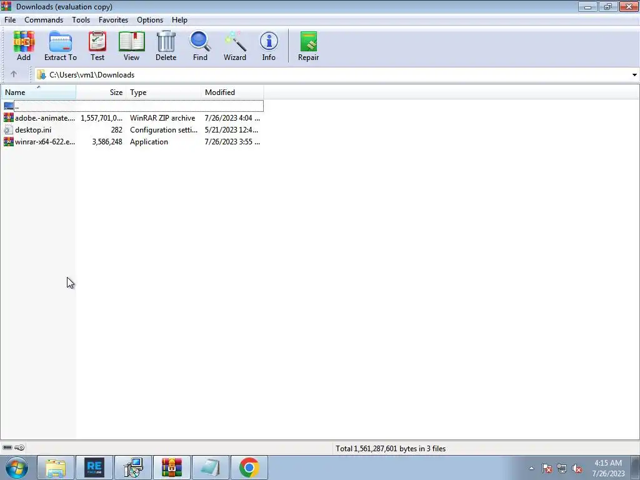Select the file name desktop.ini
The image size is (640, 480).
coord(33,130)
